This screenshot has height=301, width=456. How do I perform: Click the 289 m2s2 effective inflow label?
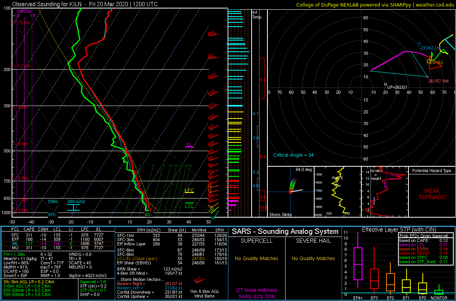(76, 201)
